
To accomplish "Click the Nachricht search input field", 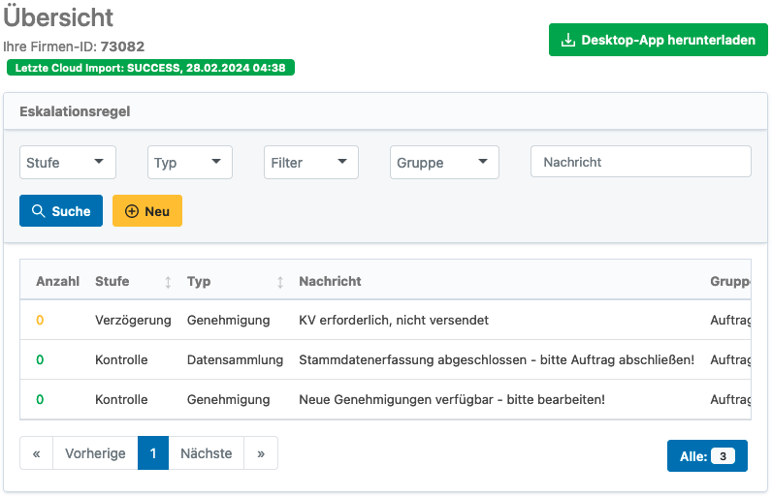I will [640, 162].
